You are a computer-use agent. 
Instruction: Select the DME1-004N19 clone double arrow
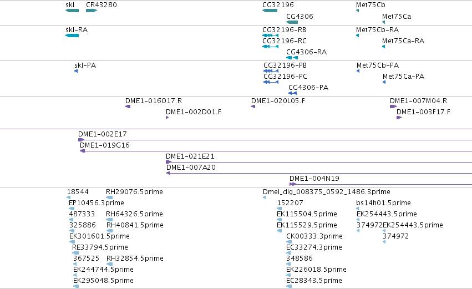(293, 184)
